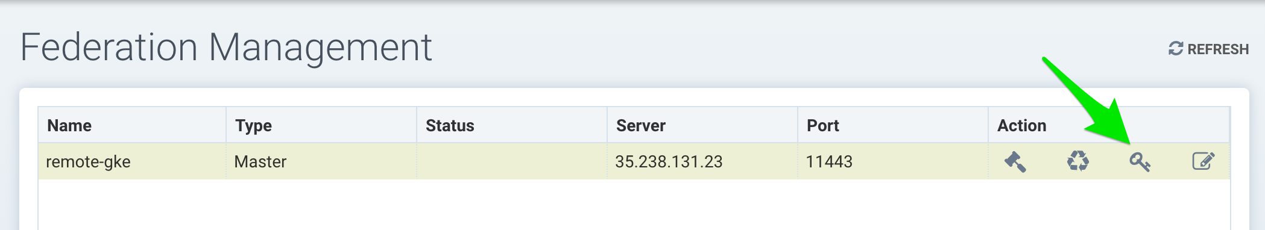Click the Action column header

pos(1021,125)
